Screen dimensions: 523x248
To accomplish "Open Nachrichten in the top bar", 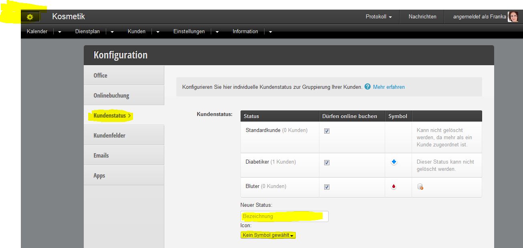I will 422,17.
